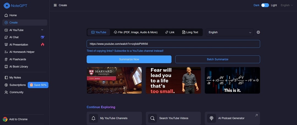Open the AI Podcast Generator card
Screen dimensions: 297x125
[232, 118]
